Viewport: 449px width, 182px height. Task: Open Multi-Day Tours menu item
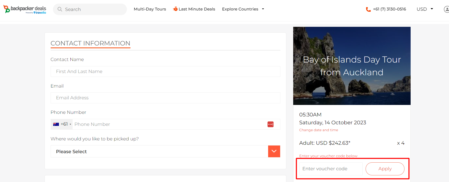click(x=150, y=9)
